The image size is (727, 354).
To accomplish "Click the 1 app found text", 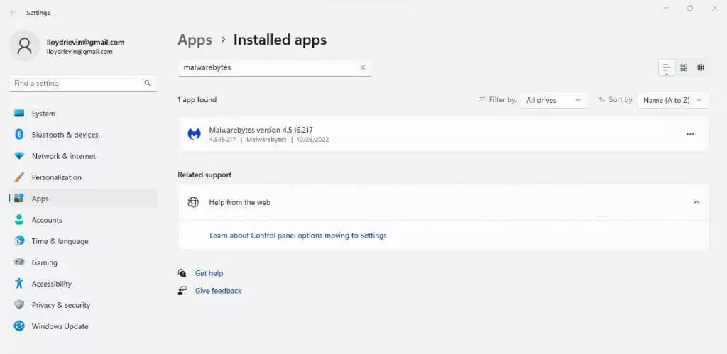I will (x=197, y=99).
